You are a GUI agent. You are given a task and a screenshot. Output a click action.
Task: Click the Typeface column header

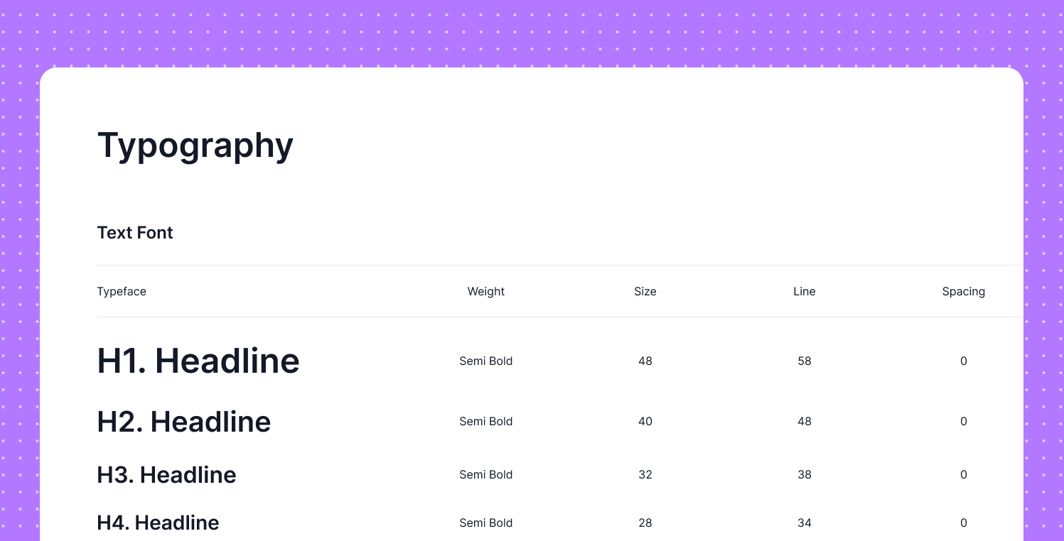tap(122, 291)
